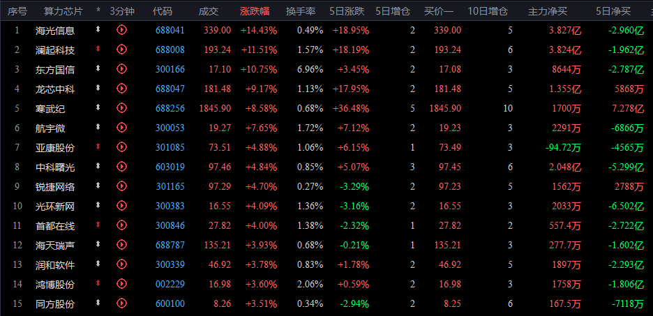Click the 8.25 bid price one
Screen dimensions: 653x316
tap(453, 304)
